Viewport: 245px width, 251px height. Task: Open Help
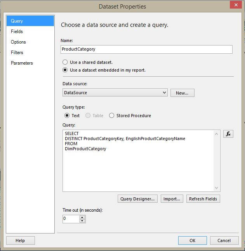click(21, 240)
